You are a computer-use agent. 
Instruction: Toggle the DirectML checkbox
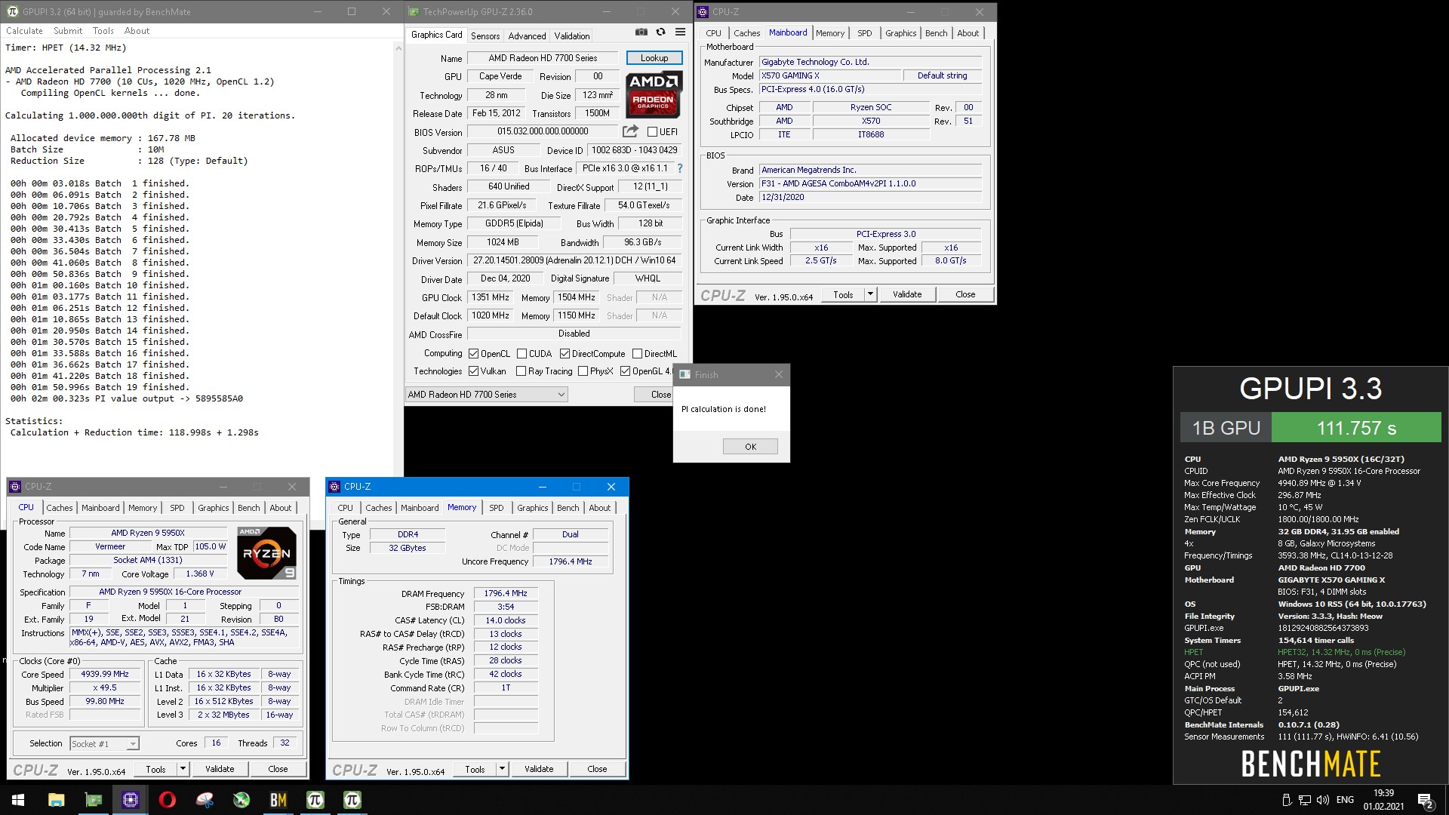click(637, 353)
